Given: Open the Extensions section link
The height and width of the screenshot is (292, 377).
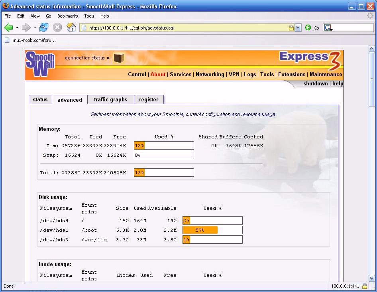Looking at the screenshot, I should click(292, 74).
